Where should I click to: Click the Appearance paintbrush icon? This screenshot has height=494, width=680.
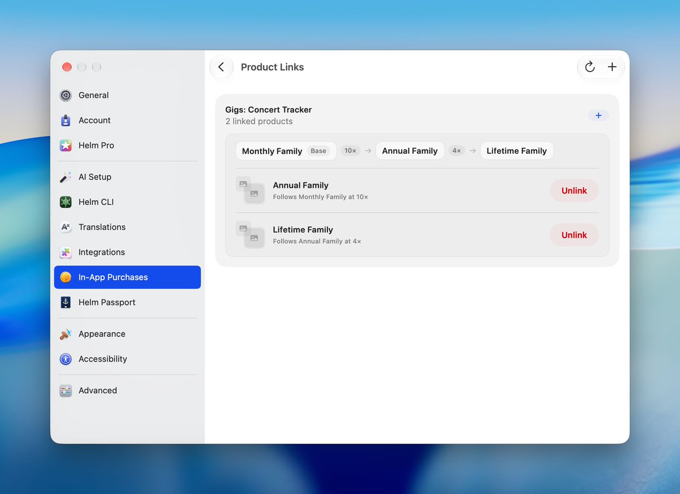coord(66,334)
